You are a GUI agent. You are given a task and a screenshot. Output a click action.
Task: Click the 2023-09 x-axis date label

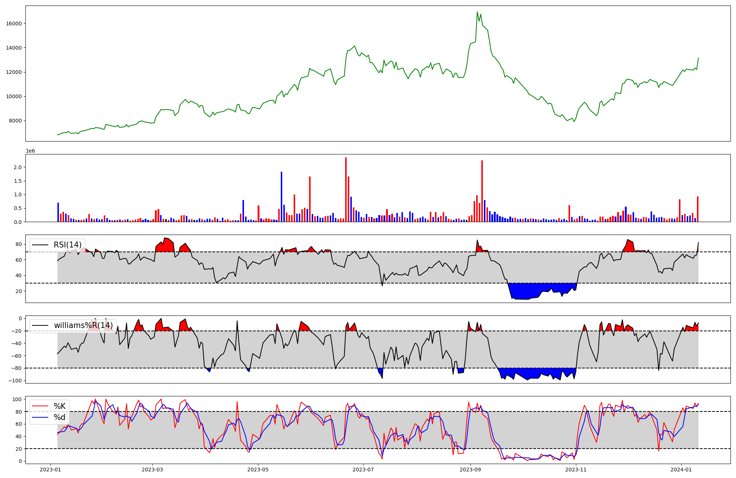[x=470, y=470]
